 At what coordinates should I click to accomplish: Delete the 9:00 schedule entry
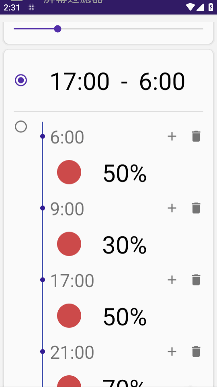point(196,208)
